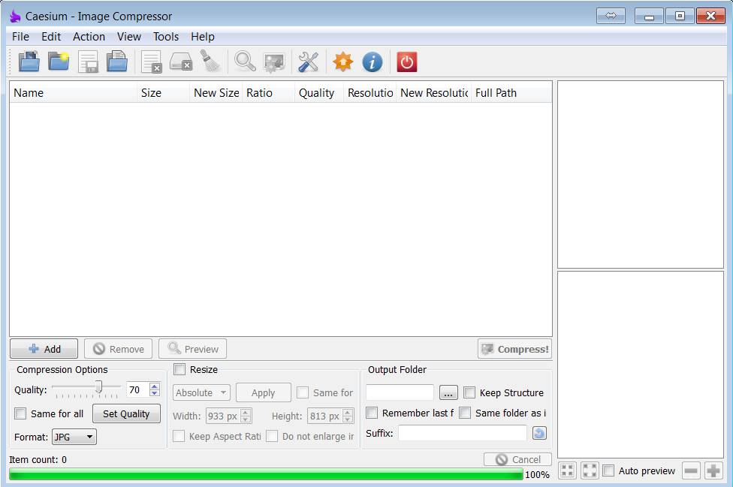Click the Remove From Disk toolbar icon
The image size is (733, 487).
point(181,62)
